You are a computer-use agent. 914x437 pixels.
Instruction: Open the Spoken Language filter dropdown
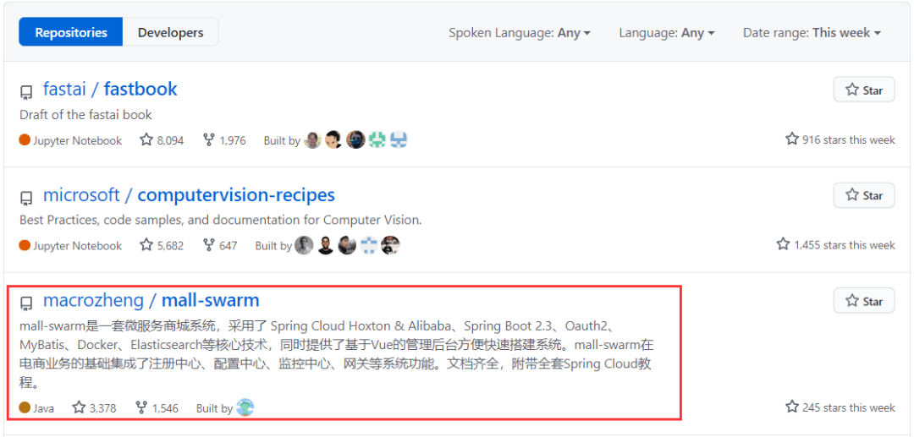[520, 33]
